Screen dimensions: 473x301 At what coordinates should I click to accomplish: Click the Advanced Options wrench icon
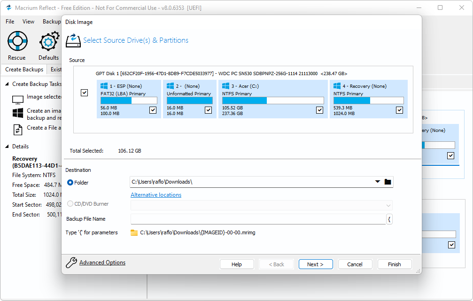coord(71,262)
